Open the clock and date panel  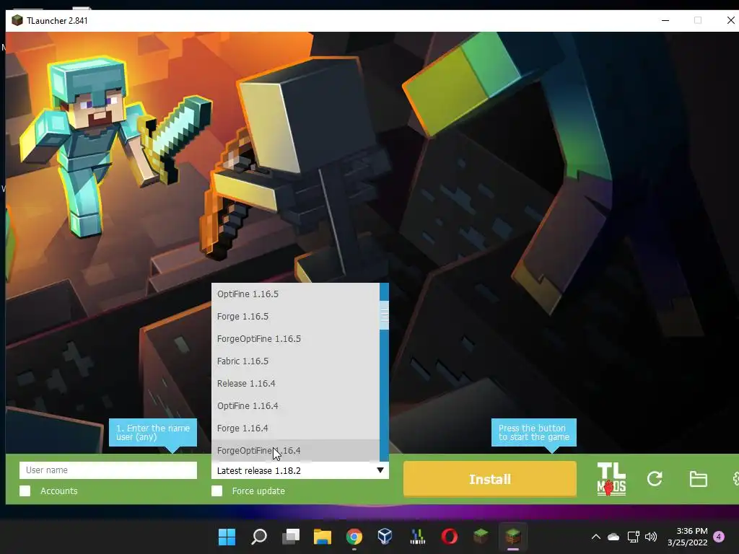tap(687, 537)
